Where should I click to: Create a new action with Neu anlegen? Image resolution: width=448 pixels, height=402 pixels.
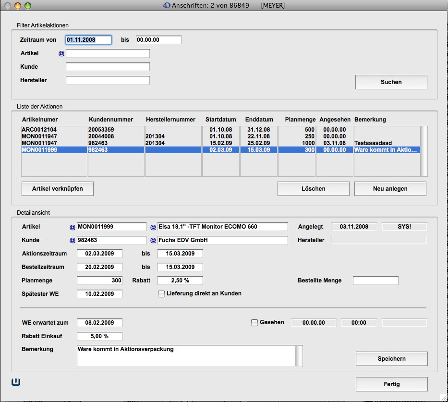tap(390, 189)
